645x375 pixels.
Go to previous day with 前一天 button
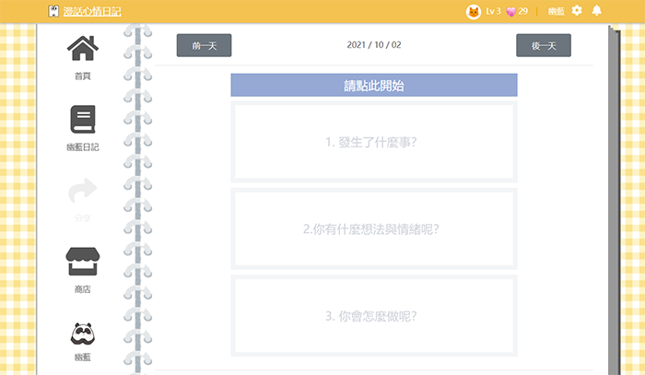click(x=204, y=45)
